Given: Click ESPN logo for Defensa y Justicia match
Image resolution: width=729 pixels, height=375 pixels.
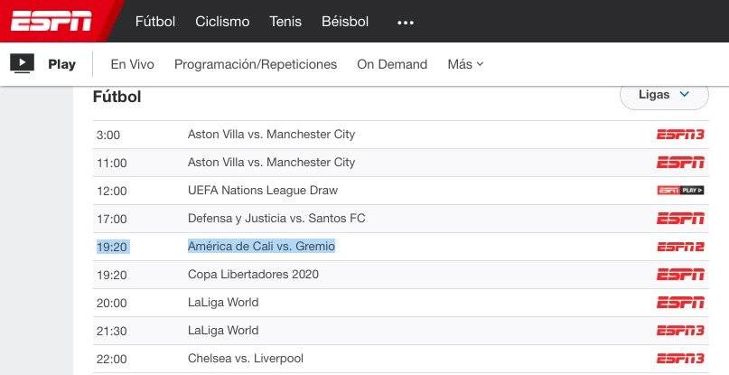Looking at the screenshot, I should point(679,219).
